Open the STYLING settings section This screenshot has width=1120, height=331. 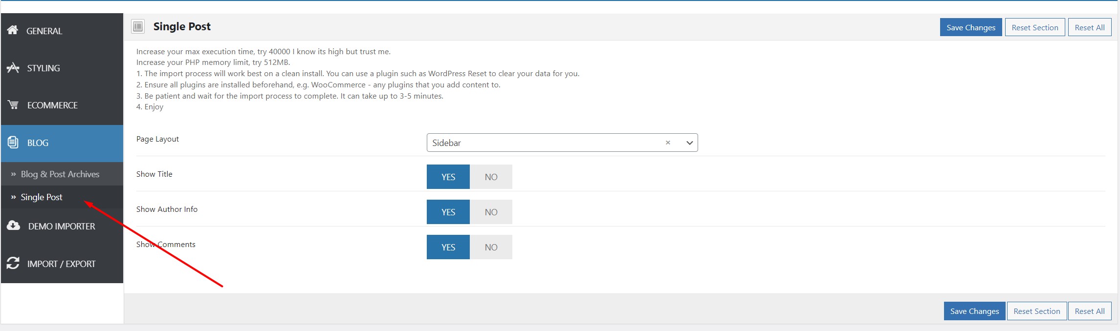(62, 68)
